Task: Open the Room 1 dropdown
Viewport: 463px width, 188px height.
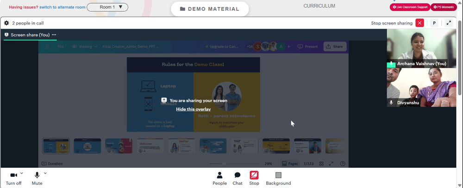Action: click(x=107, y=7)
